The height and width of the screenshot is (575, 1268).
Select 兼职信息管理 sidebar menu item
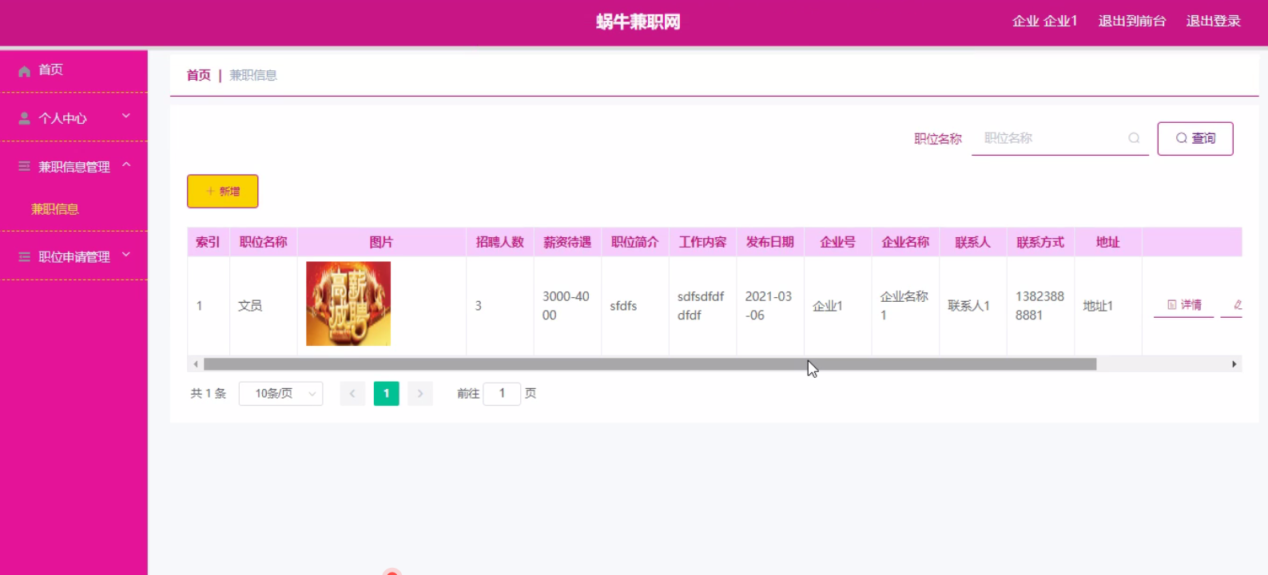[x=74, y=167]
